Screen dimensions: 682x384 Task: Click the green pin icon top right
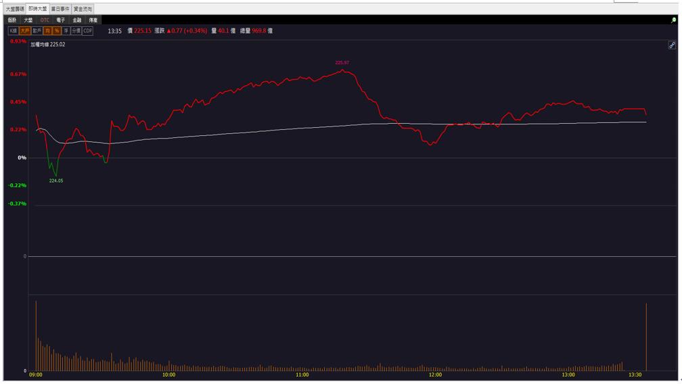click(x=674, y=20)
